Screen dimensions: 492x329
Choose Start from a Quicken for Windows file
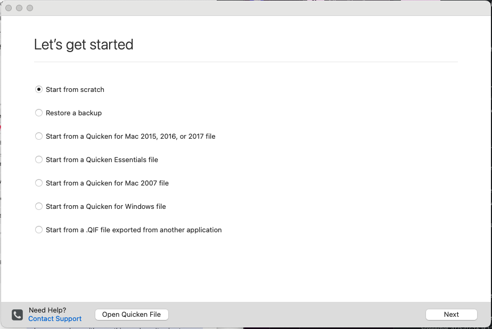tap(38, 206)
